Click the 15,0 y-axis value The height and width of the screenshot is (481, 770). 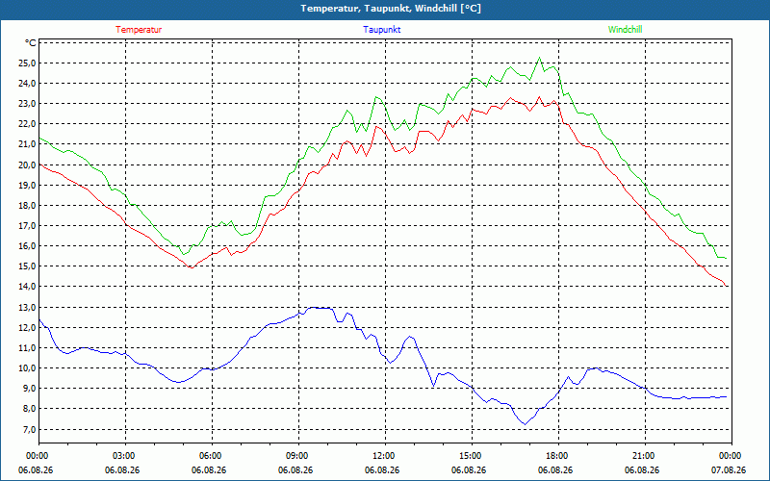click(28, 266)
